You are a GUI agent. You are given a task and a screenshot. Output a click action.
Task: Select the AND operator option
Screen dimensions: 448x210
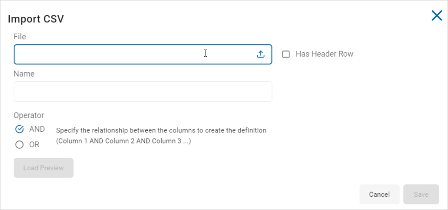click(x=19, y=129)
